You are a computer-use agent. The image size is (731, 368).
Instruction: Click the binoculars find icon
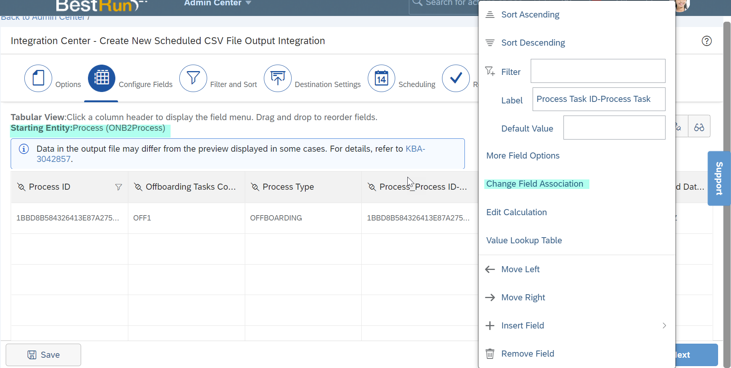[699, 127]
